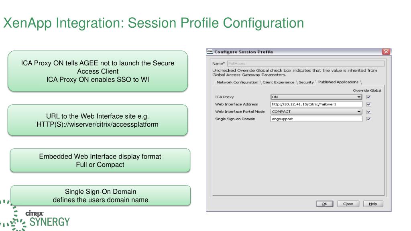Toggle Override Global for Web Interface Portal Mode
The height and width of the screenshot is (231, 411).
click(x=369, y=112)
